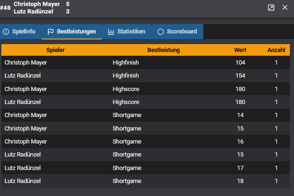Click the bar chart icon on Statistiken

[111, 32]
